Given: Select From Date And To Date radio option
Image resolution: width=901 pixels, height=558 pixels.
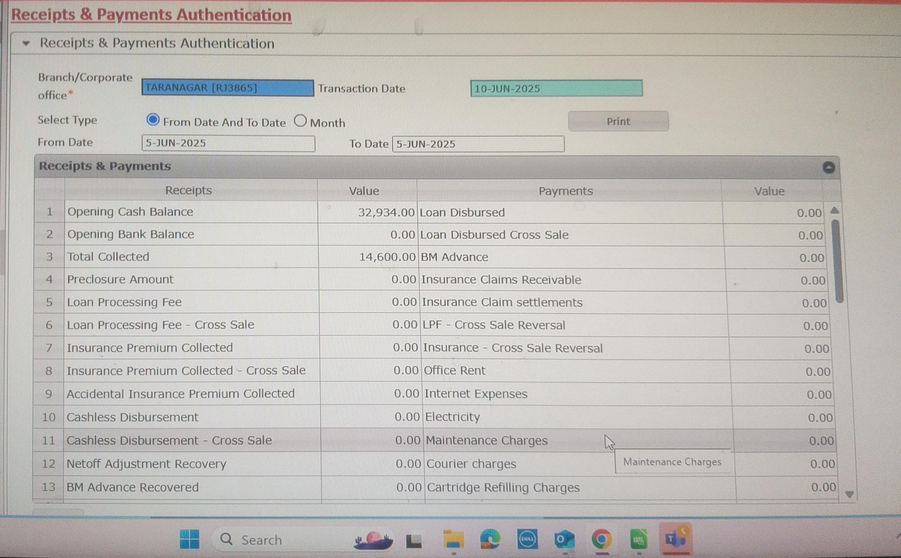Looking at the screenshot, I should [x=153, y=120].
